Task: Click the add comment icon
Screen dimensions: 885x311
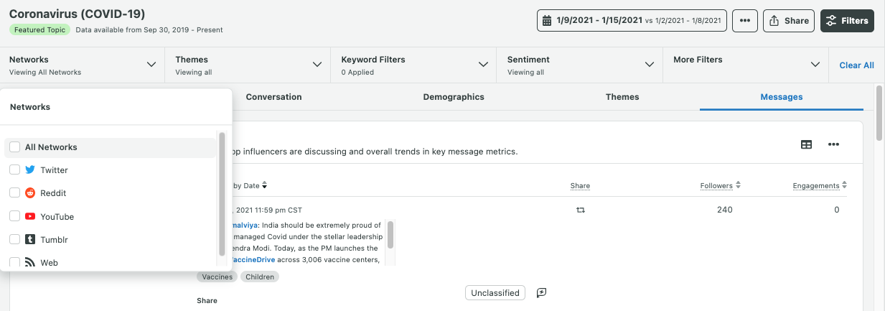Action: pos(542,292)
